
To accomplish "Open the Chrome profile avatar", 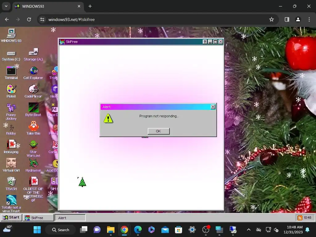I will (298, 19).
